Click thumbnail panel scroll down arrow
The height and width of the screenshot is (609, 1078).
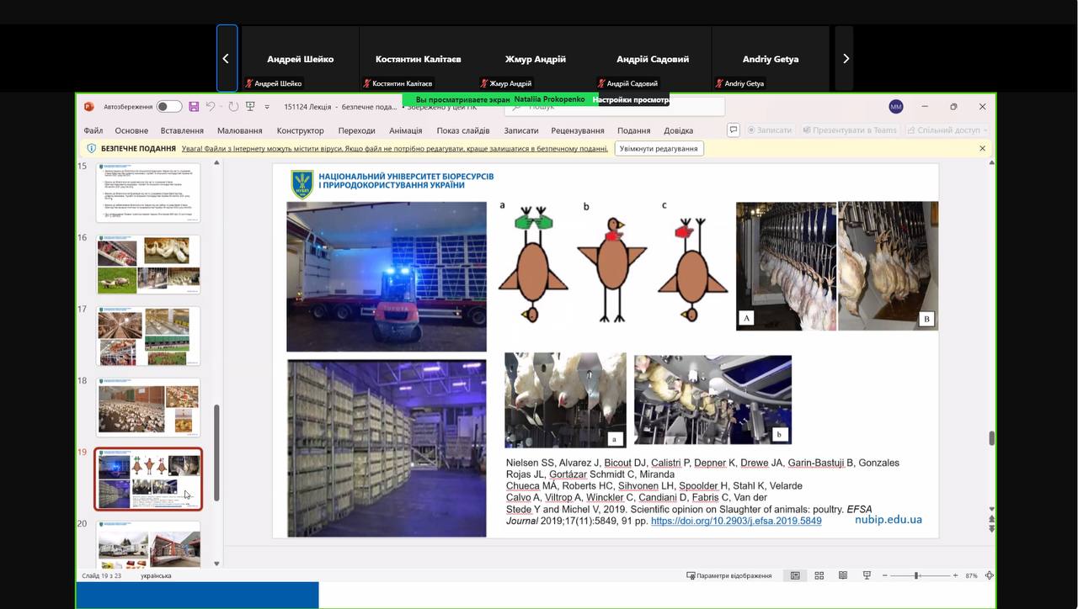[x=216, y=564]
